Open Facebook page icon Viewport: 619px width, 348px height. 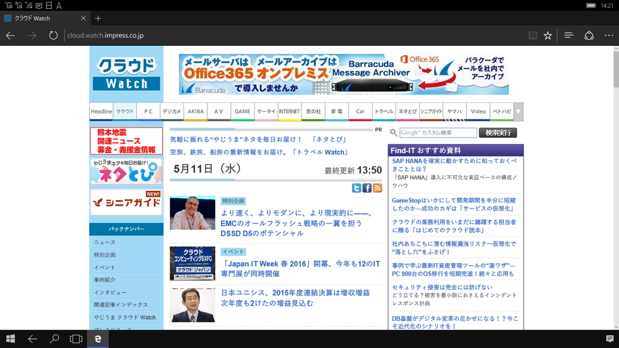tap(366, 188)
